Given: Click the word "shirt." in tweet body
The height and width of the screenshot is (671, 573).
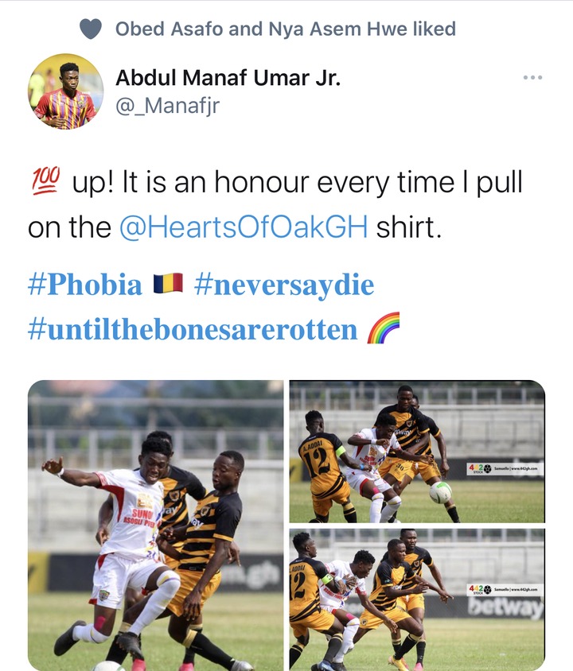Looking at the screenshot, I should pyautogui.click(x=408, y=227).
